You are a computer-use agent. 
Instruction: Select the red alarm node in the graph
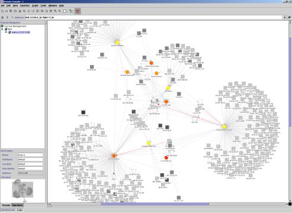point(166,157)
